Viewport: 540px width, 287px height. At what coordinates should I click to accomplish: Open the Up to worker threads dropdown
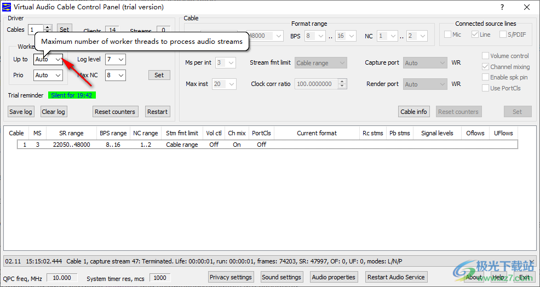pos(58,59)
